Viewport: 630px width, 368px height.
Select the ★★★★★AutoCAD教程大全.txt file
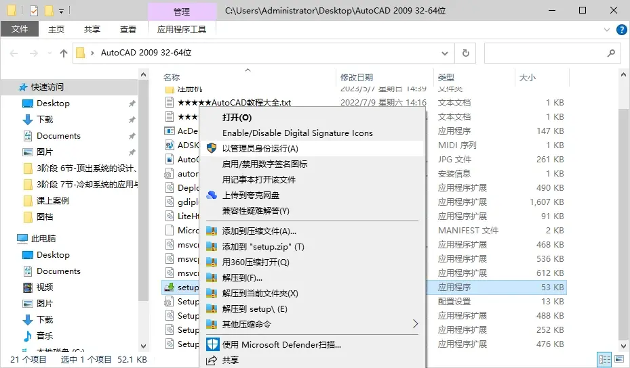(x=234, y=103)
